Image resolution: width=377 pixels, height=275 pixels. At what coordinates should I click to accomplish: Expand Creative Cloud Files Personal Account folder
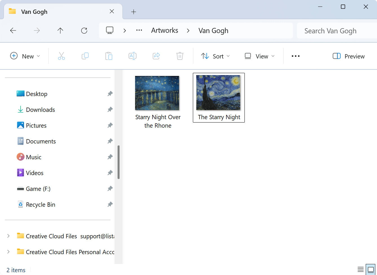(x=8, y=252)
